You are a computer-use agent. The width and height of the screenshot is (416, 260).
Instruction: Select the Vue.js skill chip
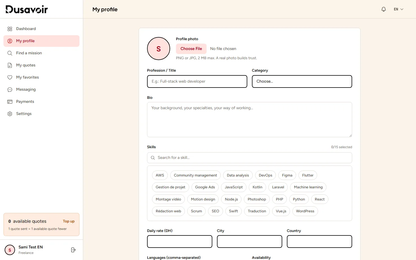281,211
